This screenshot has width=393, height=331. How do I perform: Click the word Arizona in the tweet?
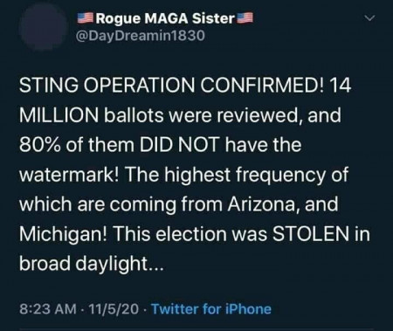[x=264, y=204]
